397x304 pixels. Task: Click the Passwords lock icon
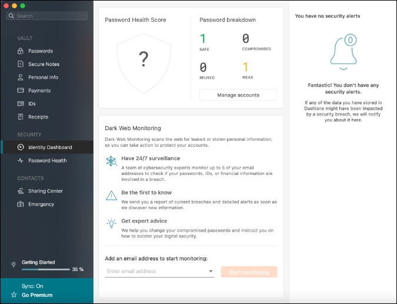tap(21, 51)
